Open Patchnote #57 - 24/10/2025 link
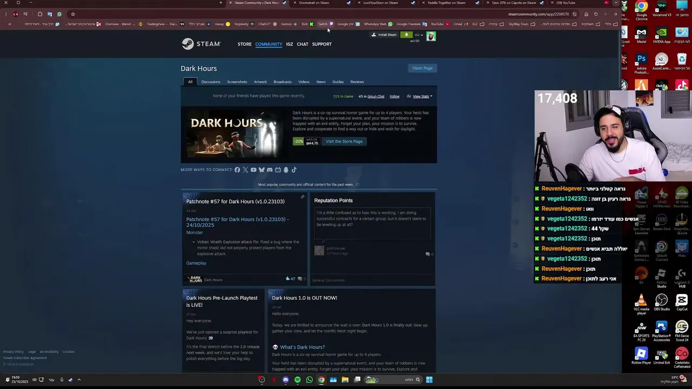Viewport: 692px width, 389px height. [x=237, y=222]
